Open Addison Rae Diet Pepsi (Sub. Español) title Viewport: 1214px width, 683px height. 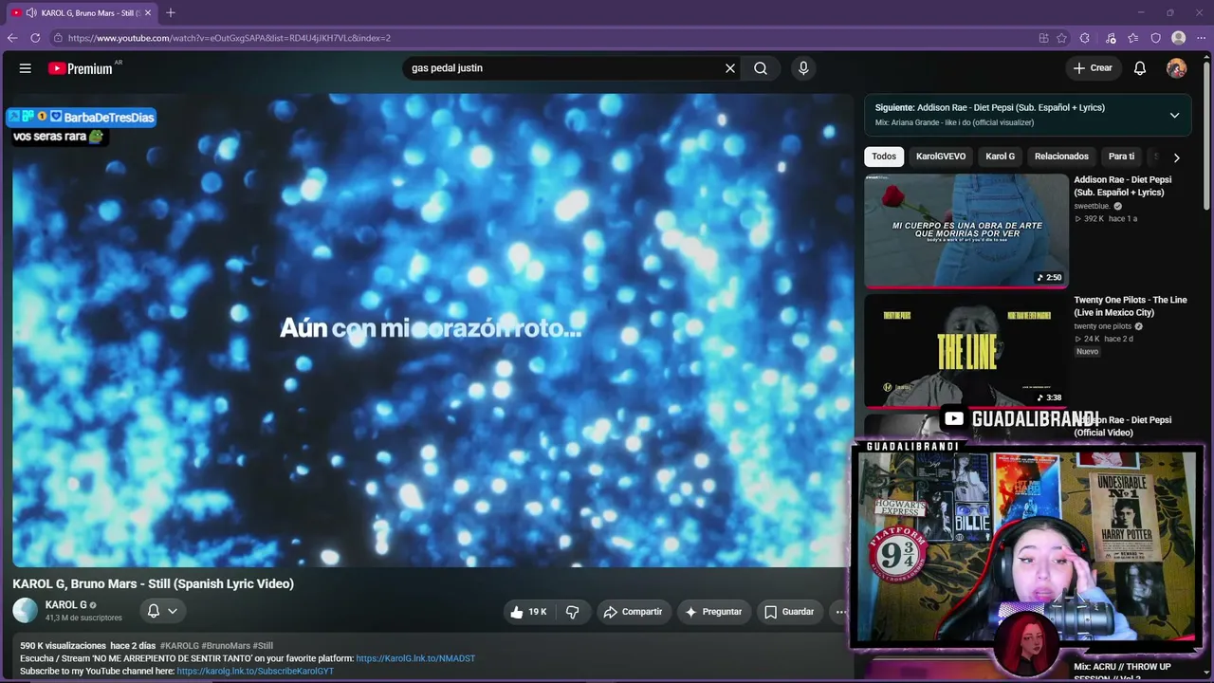click(x=1123, y=186)
